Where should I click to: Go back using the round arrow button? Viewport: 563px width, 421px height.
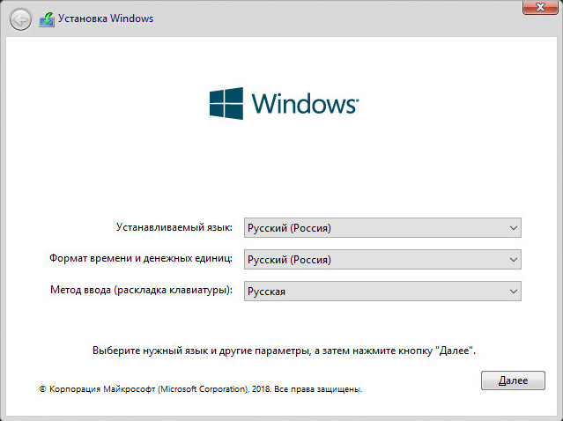pyautogui.click(x=20, y=19)
